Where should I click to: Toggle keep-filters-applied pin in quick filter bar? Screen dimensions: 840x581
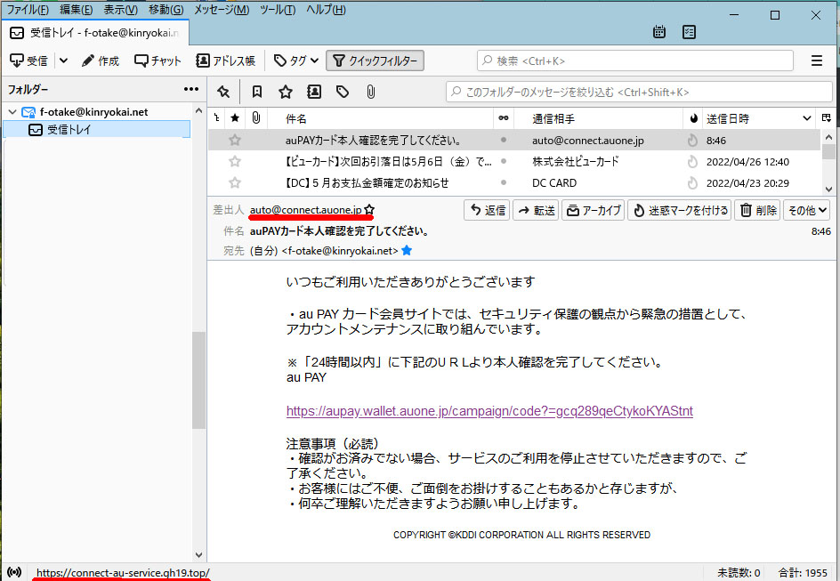click(223, 92)
